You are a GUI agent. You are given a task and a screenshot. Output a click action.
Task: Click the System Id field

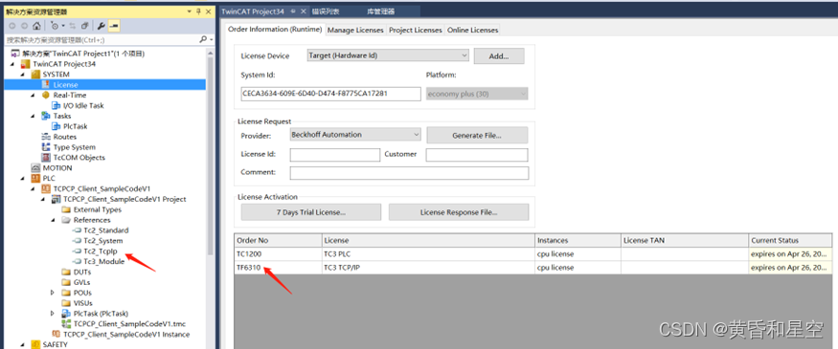pos(330,94)
